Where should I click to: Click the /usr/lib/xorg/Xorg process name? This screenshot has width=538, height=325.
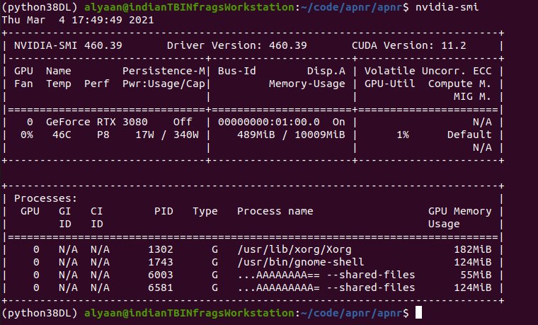tap(294, 249)
